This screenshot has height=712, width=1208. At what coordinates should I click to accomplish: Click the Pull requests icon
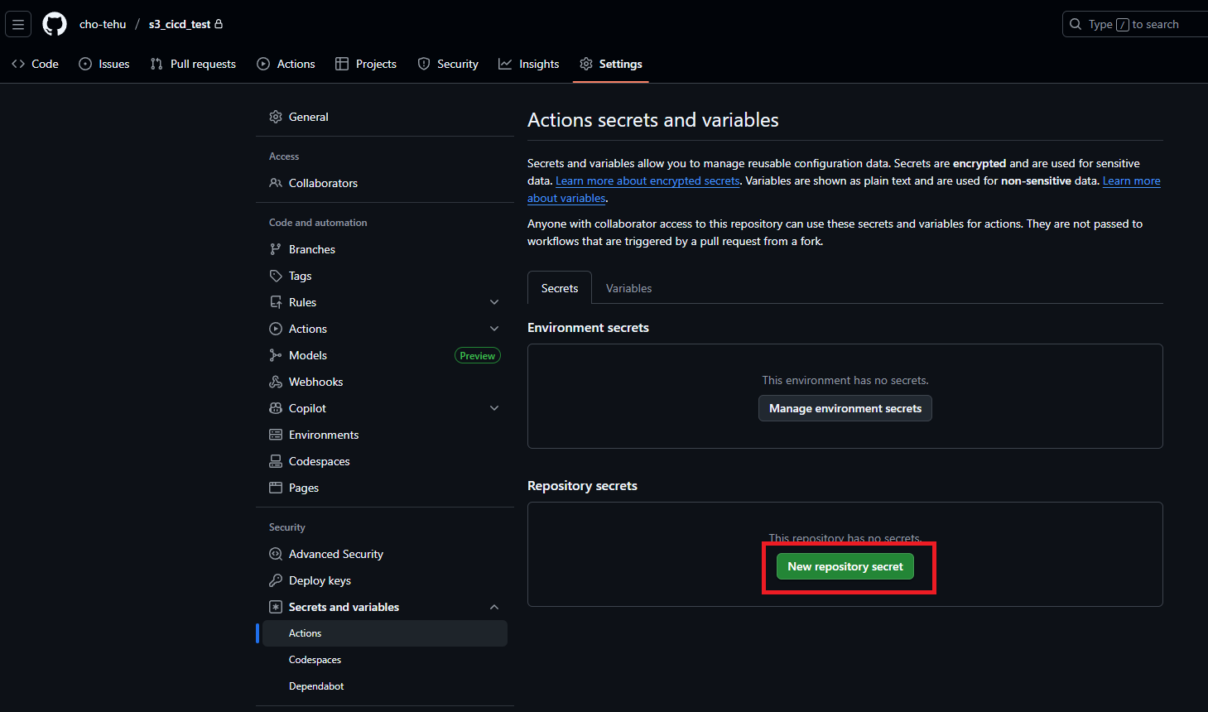tap(156, 64)
